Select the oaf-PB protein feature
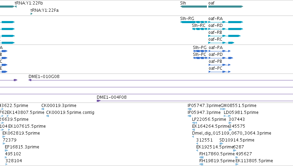This screenshot has width=293, height=166. pos(220,65)
